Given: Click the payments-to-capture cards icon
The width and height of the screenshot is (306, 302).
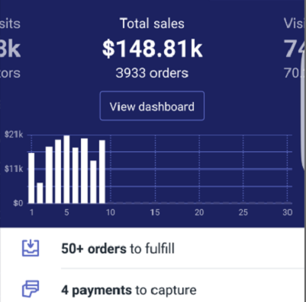Looking at the screenshot, I should coord(31,288).
